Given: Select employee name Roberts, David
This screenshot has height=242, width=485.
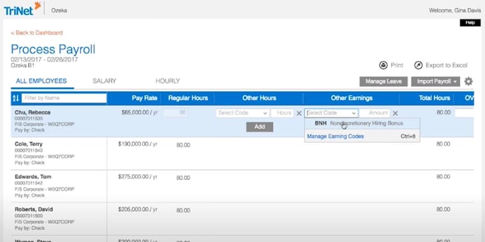Looking at the screenshot, I should (x=34, y=209).
